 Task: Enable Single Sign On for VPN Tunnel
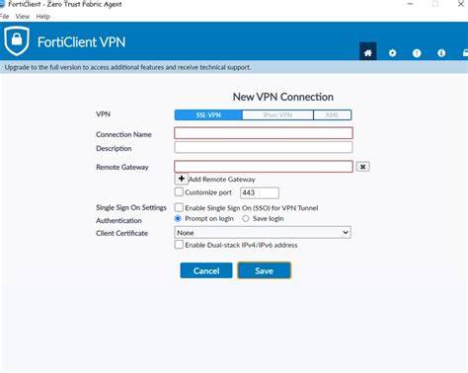click(x=179, y=207)
